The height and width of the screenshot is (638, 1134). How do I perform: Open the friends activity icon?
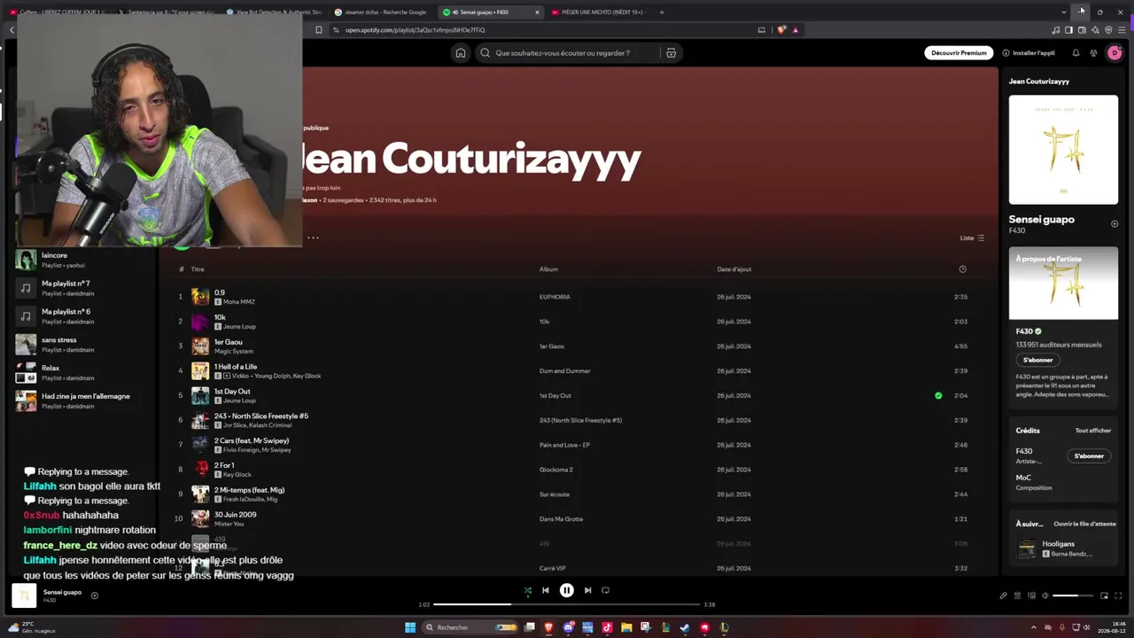(1093, 53)
